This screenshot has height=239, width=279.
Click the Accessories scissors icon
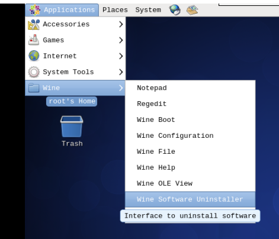click(x=34, y=24)
